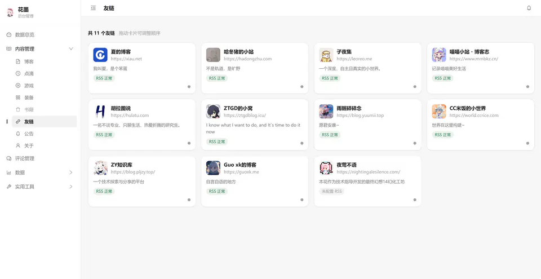
Task: Click the 雨眠碎碎念 avatar
Action: [x=326, y=112]
